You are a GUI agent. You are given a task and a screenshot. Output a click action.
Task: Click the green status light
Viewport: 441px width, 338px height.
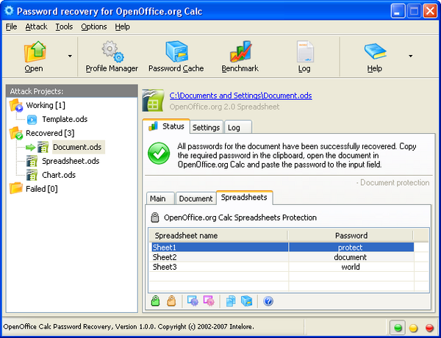click(x=398, y=328)
